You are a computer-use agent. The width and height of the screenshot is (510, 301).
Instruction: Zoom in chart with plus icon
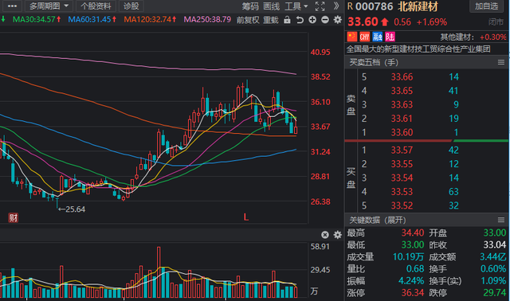click(312, 20)
